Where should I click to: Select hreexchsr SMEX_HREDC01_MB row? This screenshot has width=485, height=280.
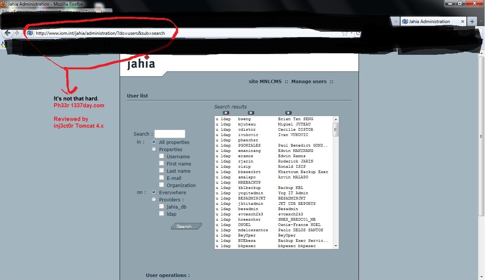[273, 220]
